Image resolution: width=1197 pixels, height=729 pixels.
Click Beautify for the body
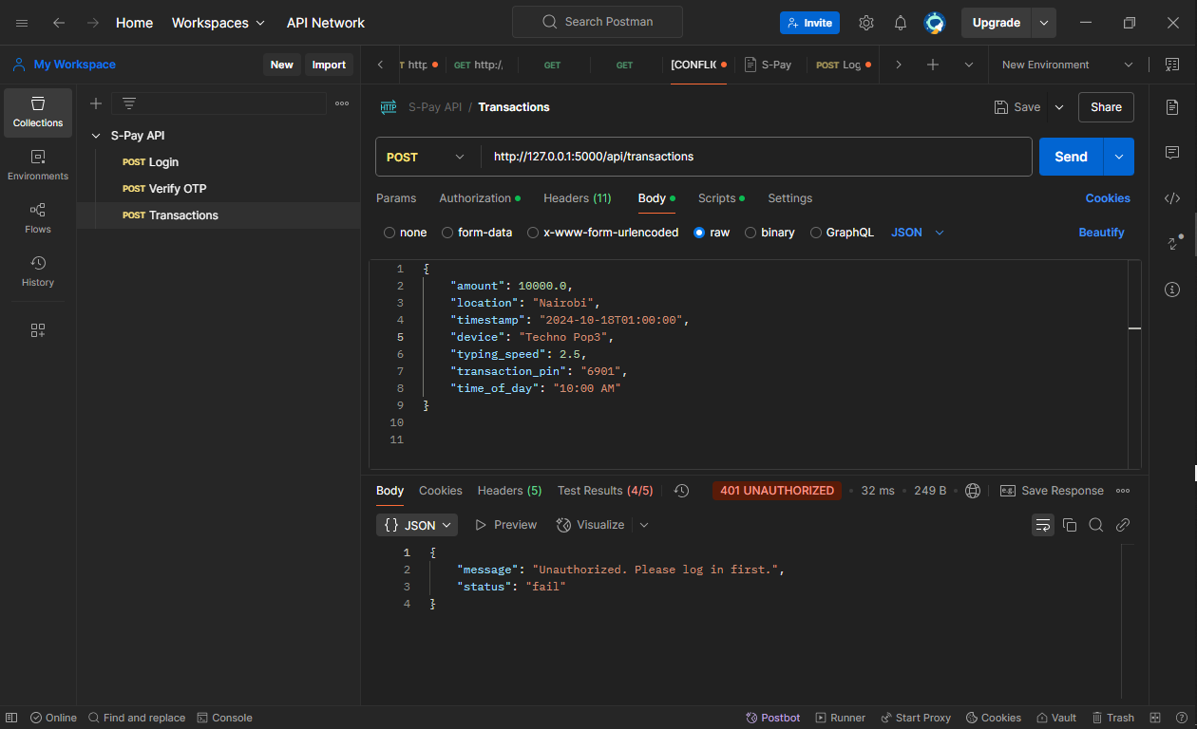[1101, 233]
